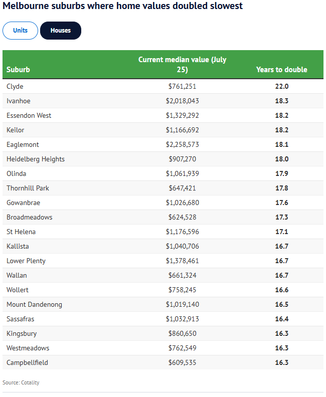Click the Gowanbrae suburb name

(24, 203)
